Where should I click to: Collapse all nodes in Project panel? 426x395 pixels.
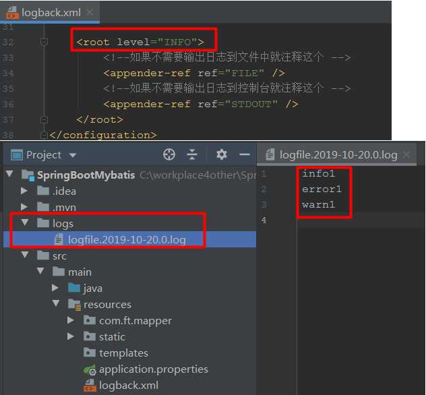pos(192,154)
